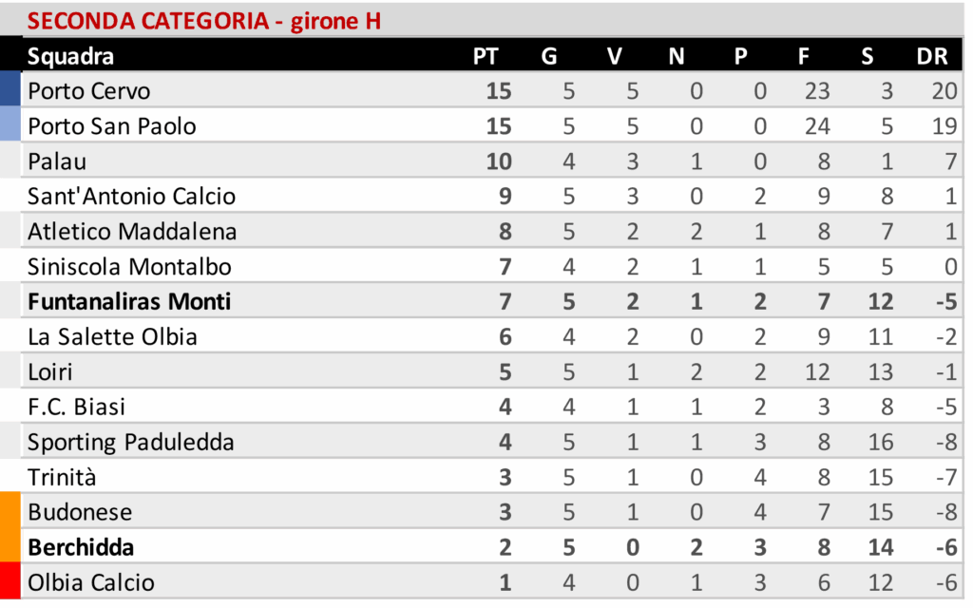Select the Squadra column header

point(70,56)
